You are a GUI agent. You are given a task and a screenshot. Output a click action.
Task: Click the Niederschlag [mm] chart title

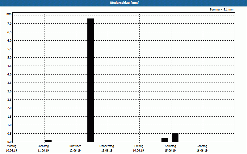point(124,3)
